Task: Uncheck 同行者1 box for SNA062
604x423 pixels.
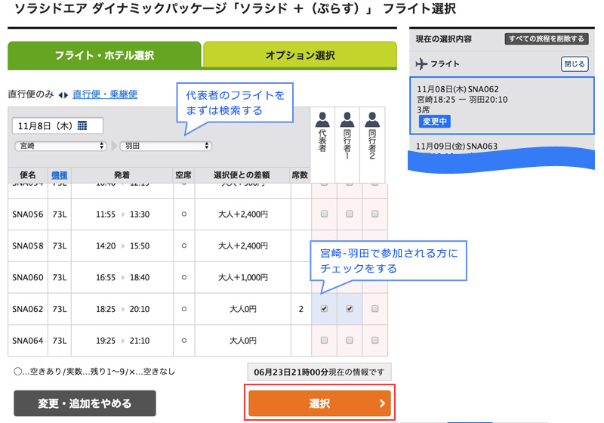Action: click(x=350, y=309)
